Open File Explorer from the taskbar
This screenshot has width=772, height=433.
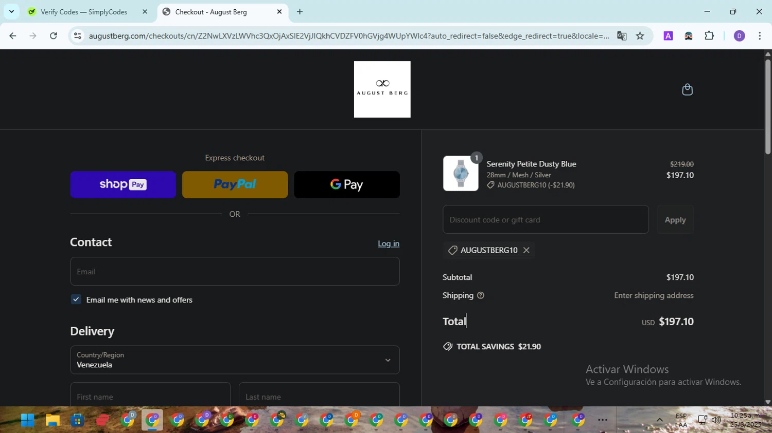52,420
